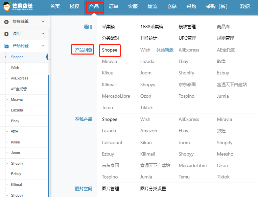Open 富通天下自建站 under 产品刊登 menu
Image resolution: width=258 pixels, height=197 pixels.
[232, 85]
